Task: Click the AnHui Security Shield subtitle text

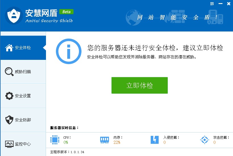Action: pyautogui.click(x=49, y=21)
